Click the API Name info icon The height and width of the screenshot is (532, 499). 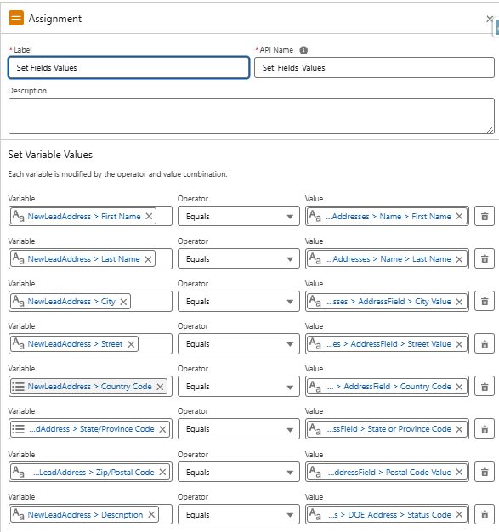pyautogui.click(x=303, y=50)
